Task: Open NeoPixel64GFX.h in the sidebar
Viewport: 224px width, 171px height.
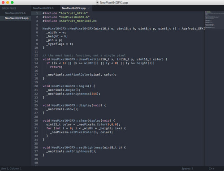Action: [x=15, y=13]
